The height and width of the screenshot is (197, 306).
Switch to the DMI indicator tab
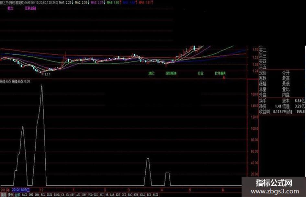pyautogui.click(x=31, y=195)
